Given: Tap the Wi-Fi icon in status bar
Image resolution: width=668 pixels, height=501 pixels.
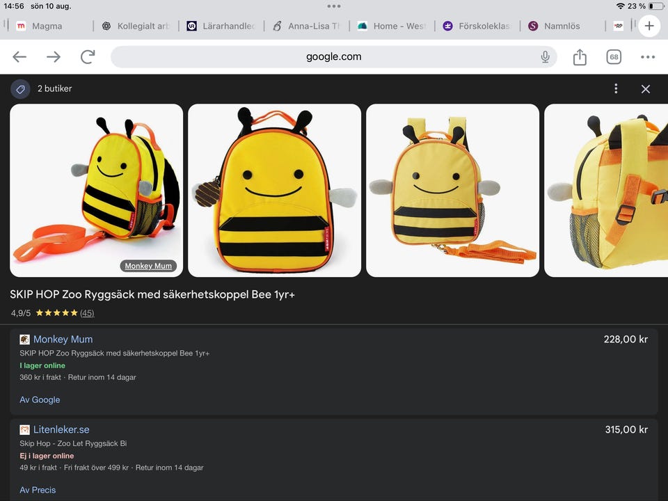Looking at the screenshot, I should tap(620, 6).
